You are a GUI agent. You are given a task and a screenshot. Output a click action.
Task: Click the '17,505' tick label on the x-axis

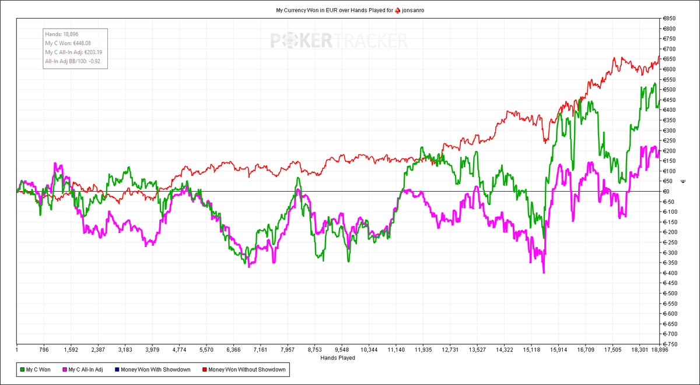point(612,350)
